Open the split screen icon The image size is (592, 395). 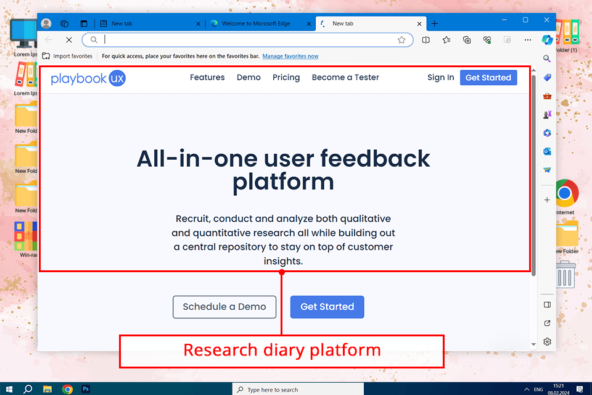426,39
